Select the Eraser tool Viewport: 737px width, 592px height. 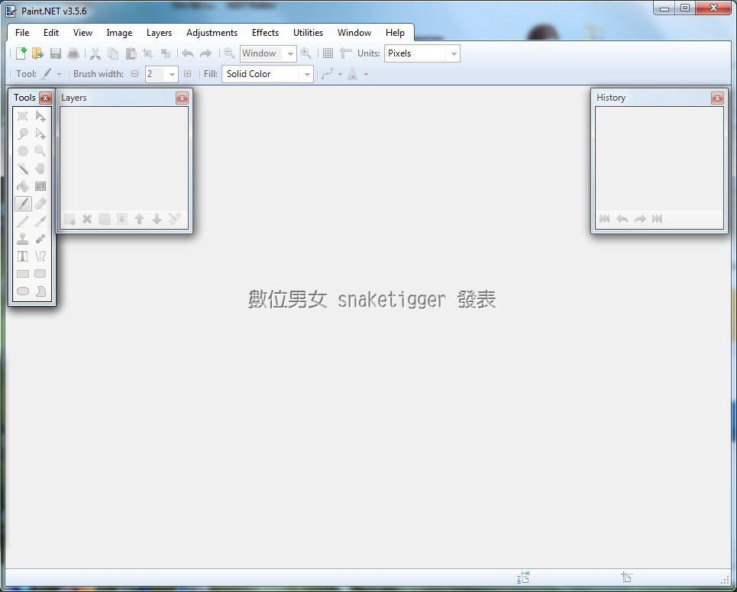pos(40,204)
